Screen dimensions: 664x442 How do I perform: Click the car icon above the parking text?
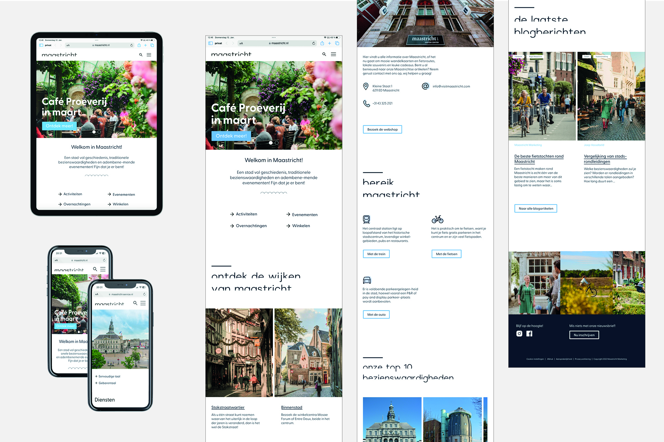pyautogui.click(x=367, y=280)
